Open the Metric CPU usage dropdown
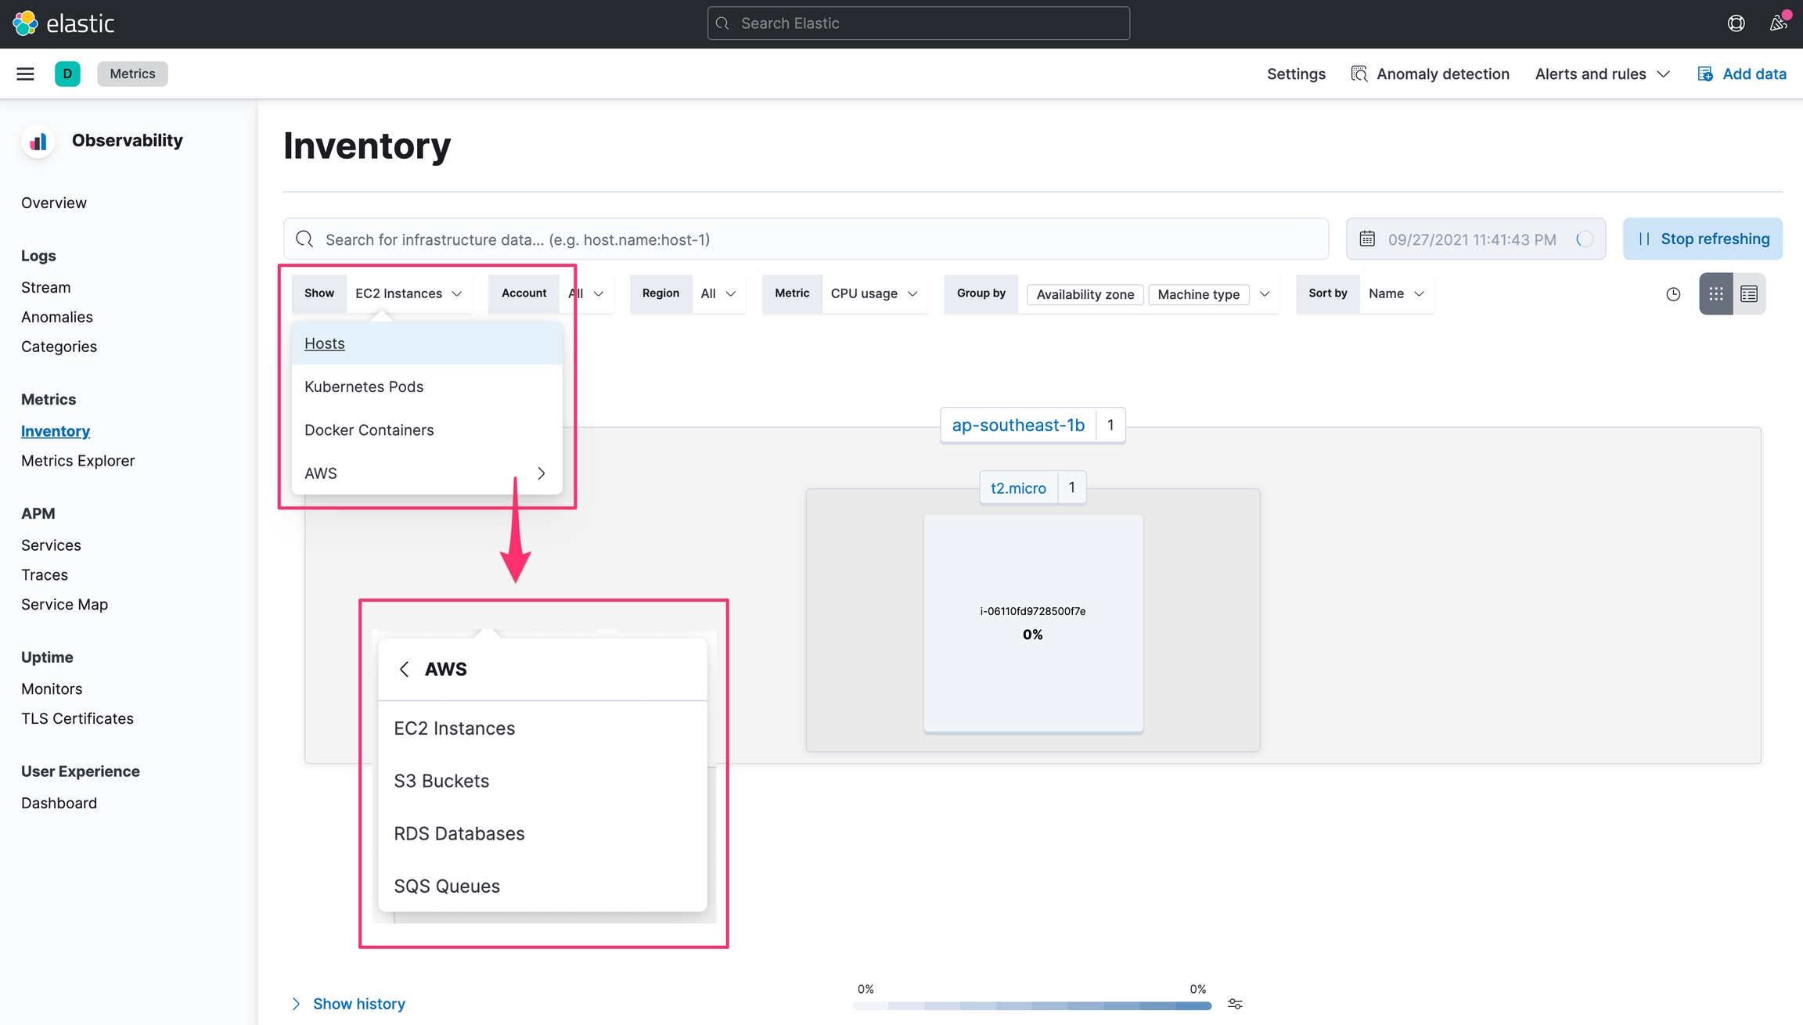Screen dimensions: 1803x1025 point(873,293)
